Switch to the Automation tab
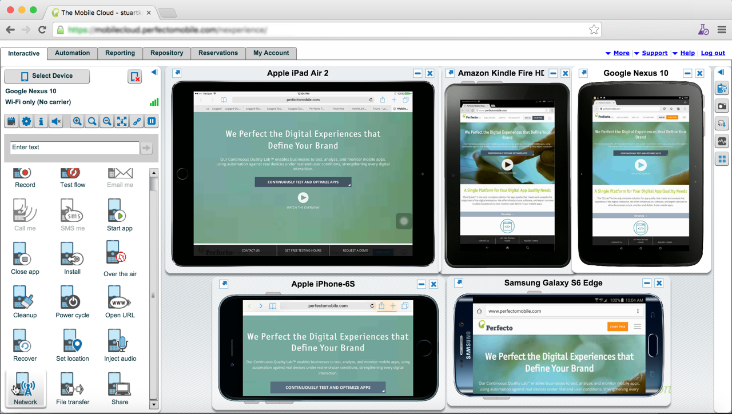 (73, 53)
